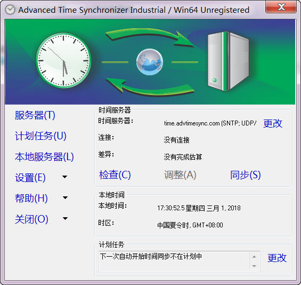Click the local time value 17:30:52.5
301x285 pixels.
coord(199,208)
